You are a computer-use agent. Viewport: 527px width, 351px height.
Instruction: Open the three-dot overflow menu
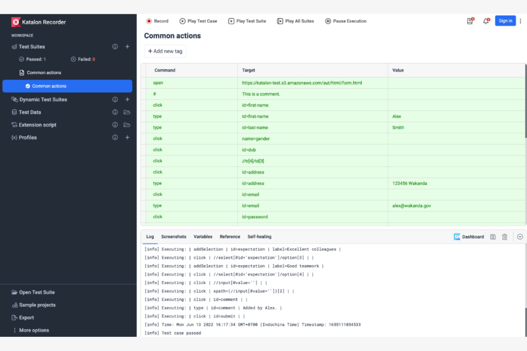pyautogui.click(x=520, y=21)
